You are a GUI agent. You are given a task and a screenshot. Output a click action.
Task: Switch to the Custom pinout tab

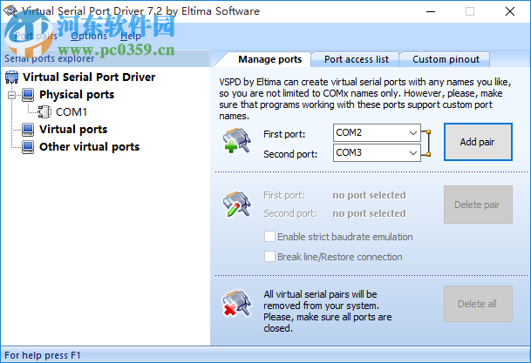(446, 59)
